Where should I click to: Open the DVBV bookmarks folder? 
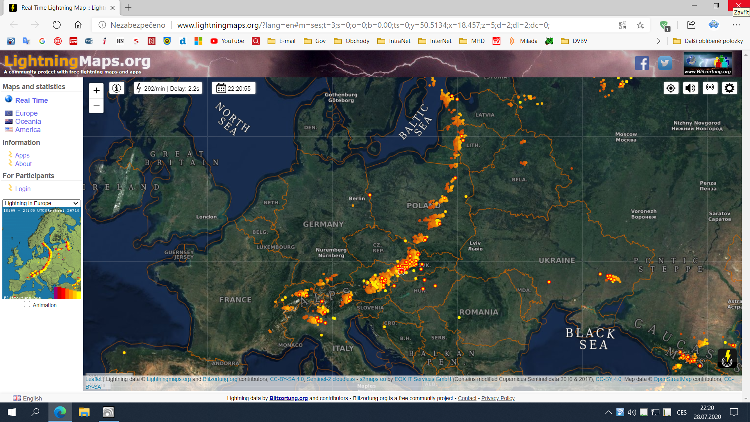pyautogui.click(x=574, y=41)
